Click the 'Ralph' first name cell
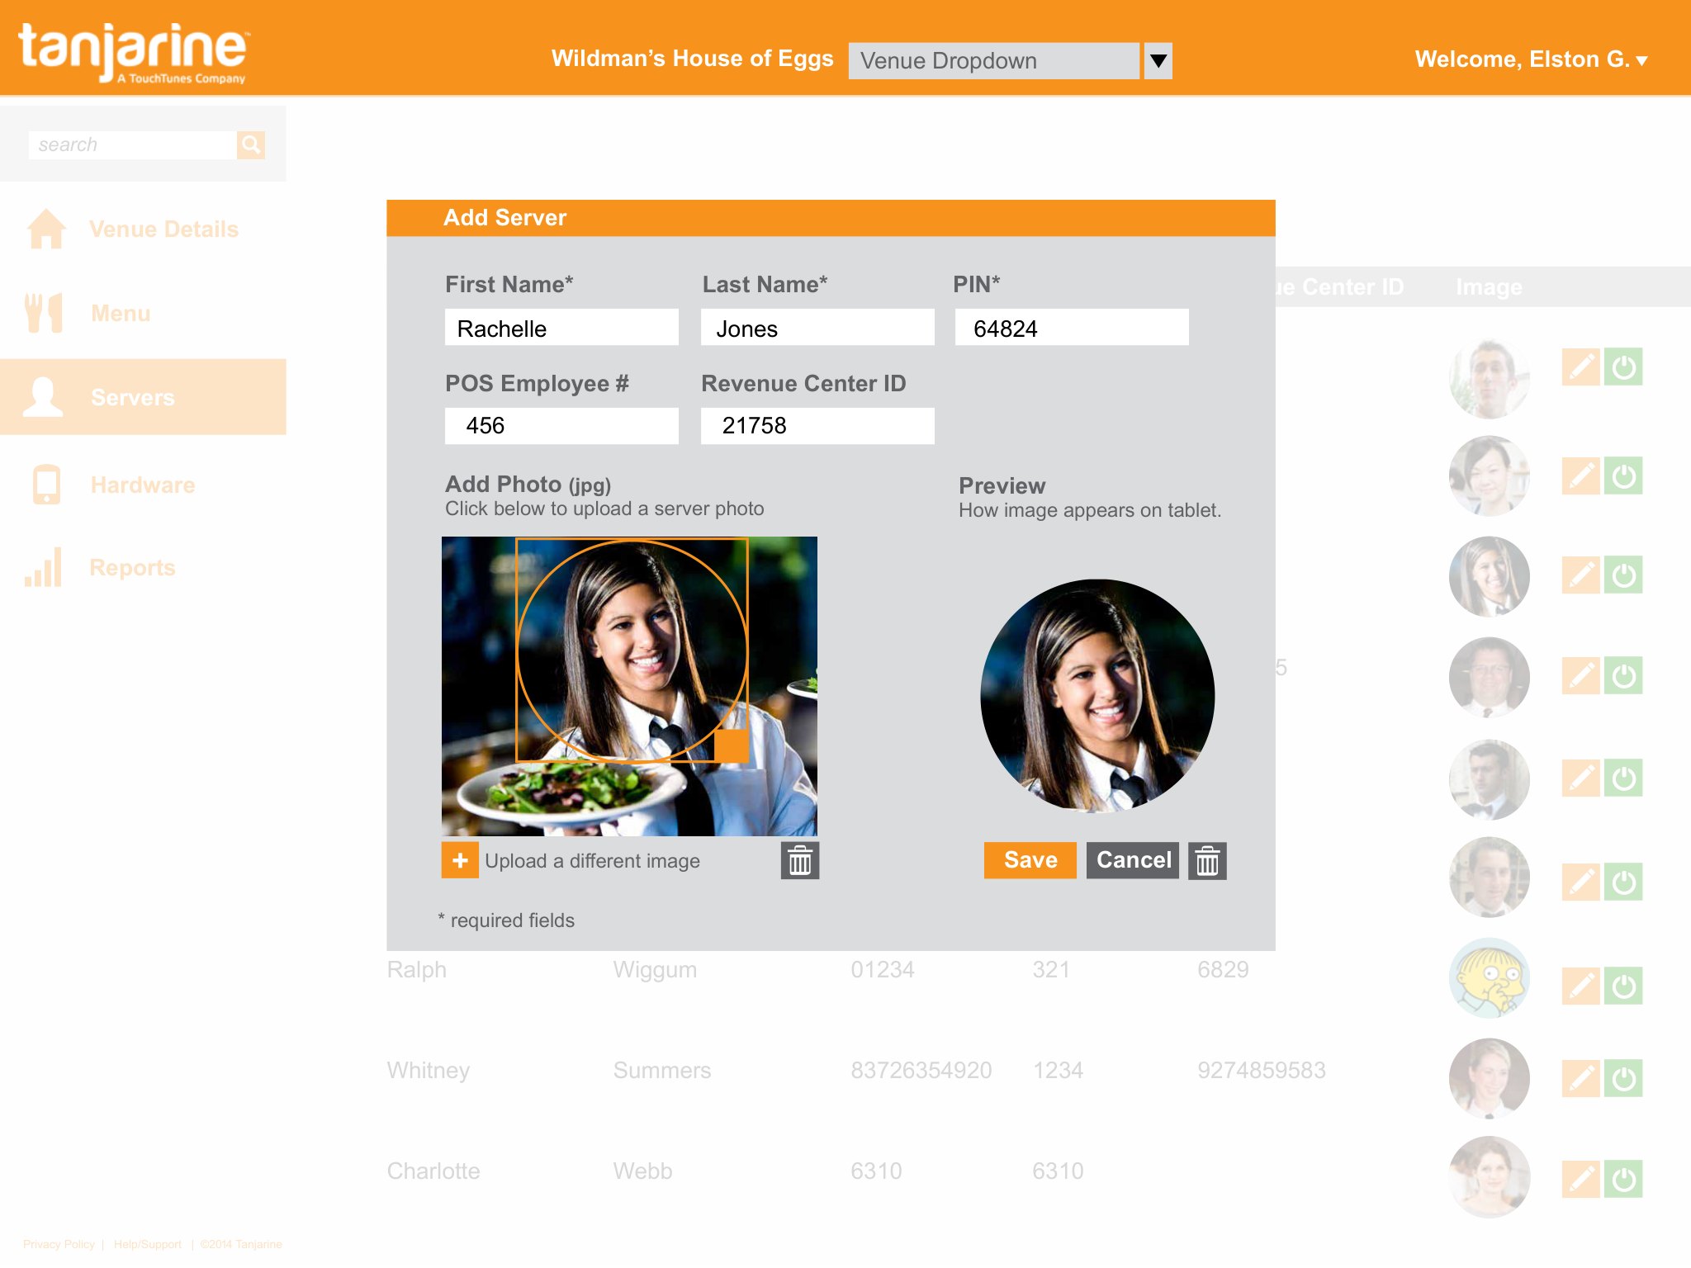Image resolution: width=1691 pixels, height=1268 pixels. tap(416, 969)
